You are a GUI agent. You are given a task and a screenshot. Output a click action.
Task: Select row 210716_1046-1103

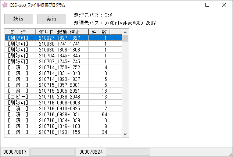click(64, 126)
